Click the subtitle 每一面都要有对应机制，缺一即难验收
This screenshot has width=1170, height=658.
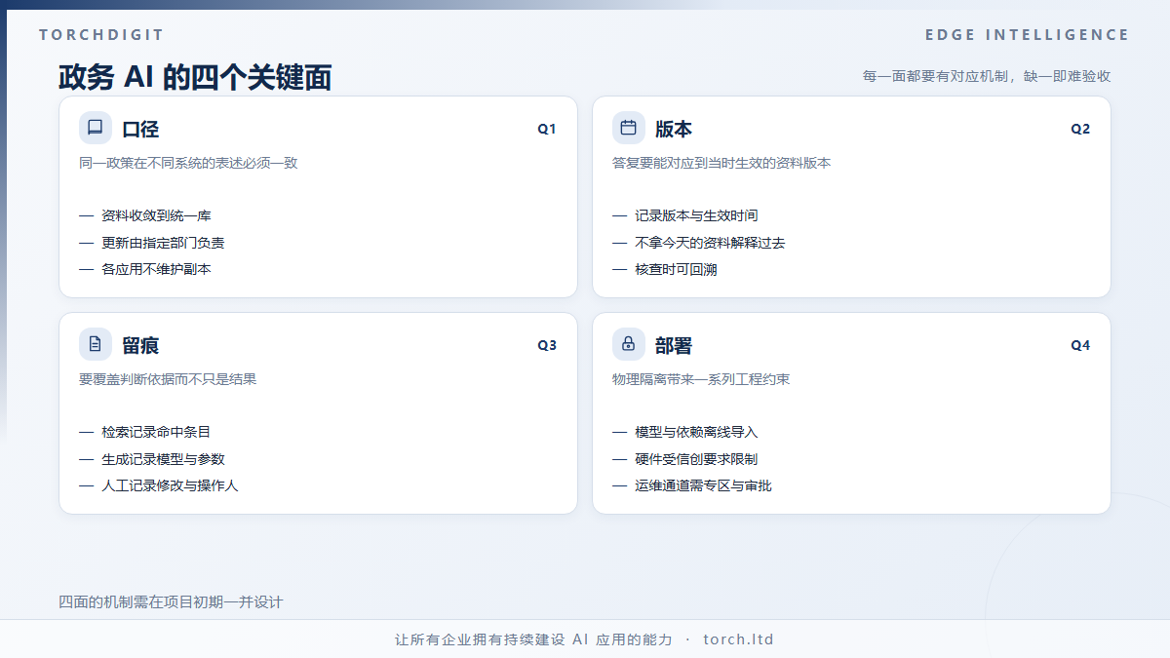coord(987,76)
